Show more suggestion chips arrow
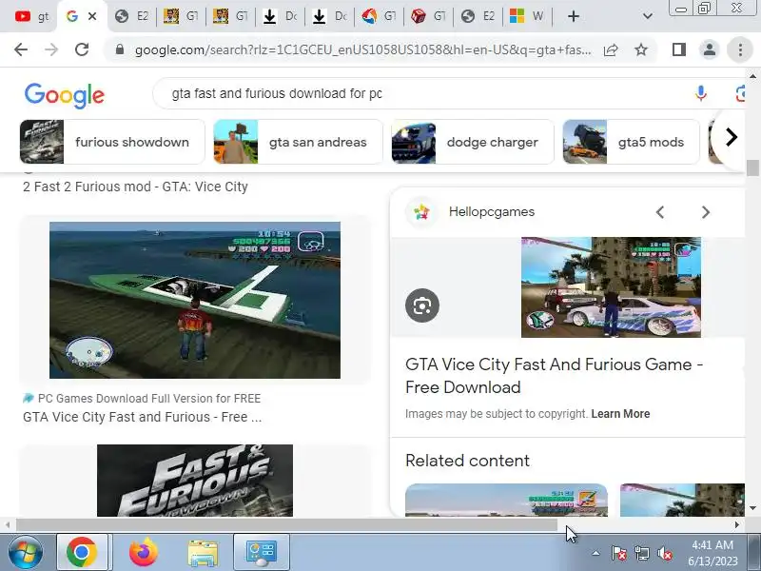The width and height of the screenshot is (761, 571). 731,137
